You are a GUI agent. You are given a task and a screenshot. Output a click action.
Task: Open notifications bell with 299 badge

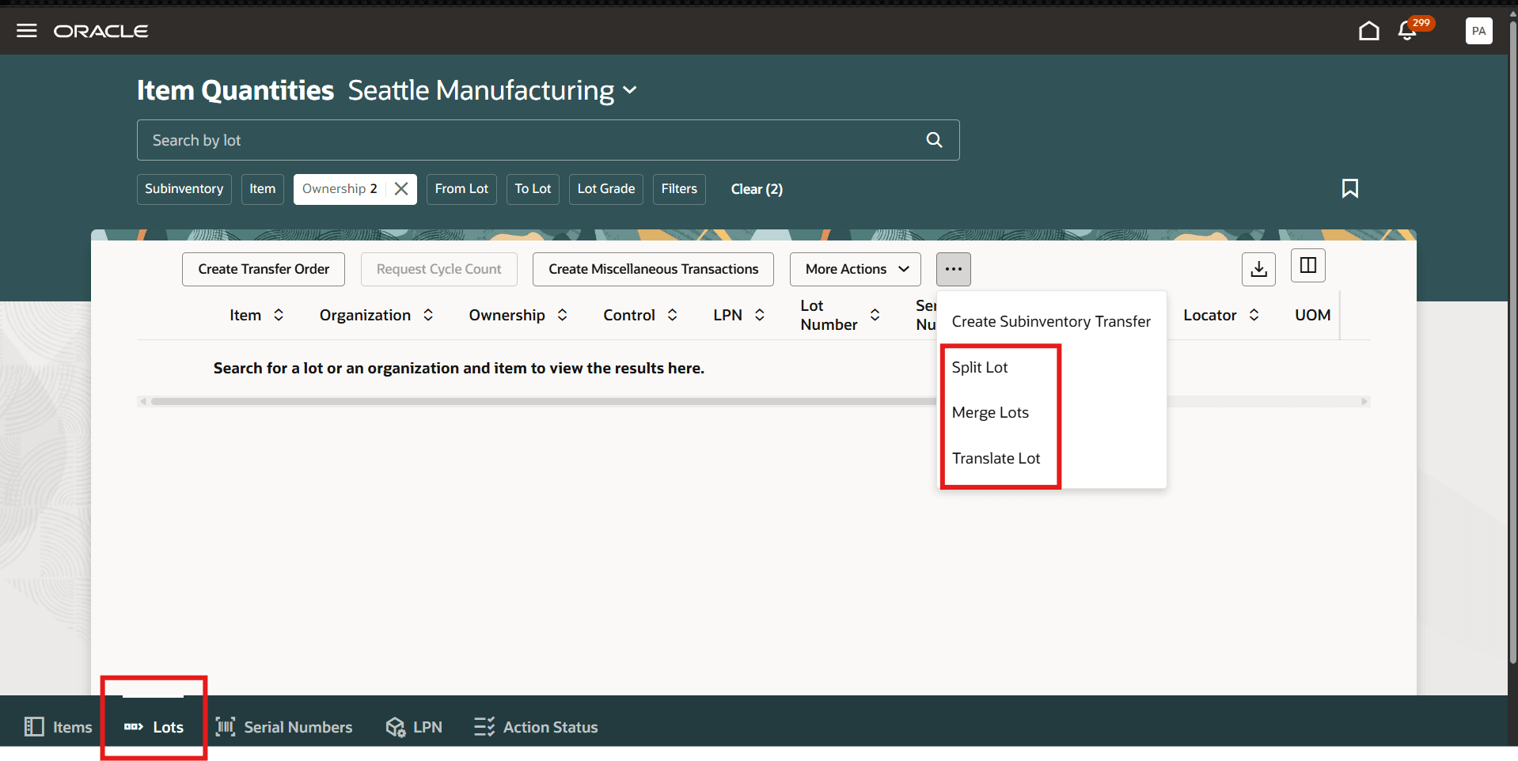tap(1407, 31)
